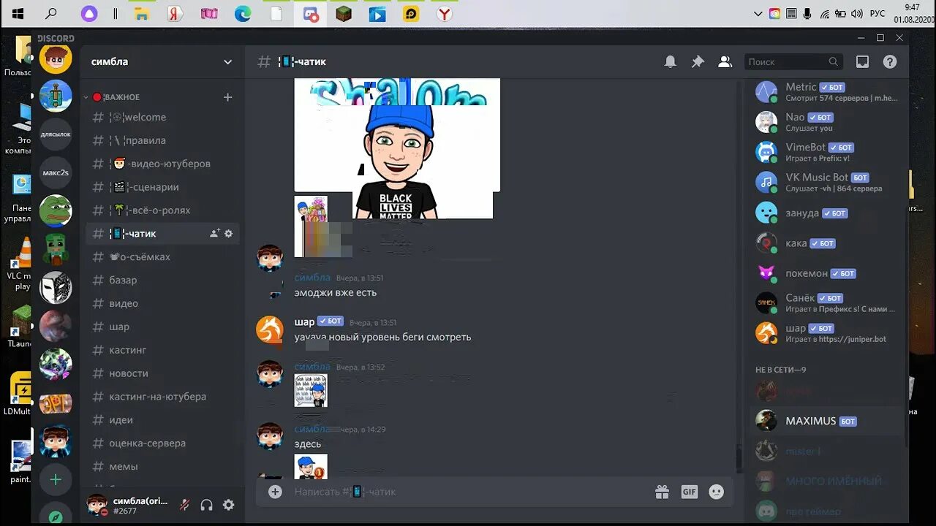Image resolution: width=936 pixels, height=526 pixels.
Task: Select the макс2s server icon
Action: point(56,173)
